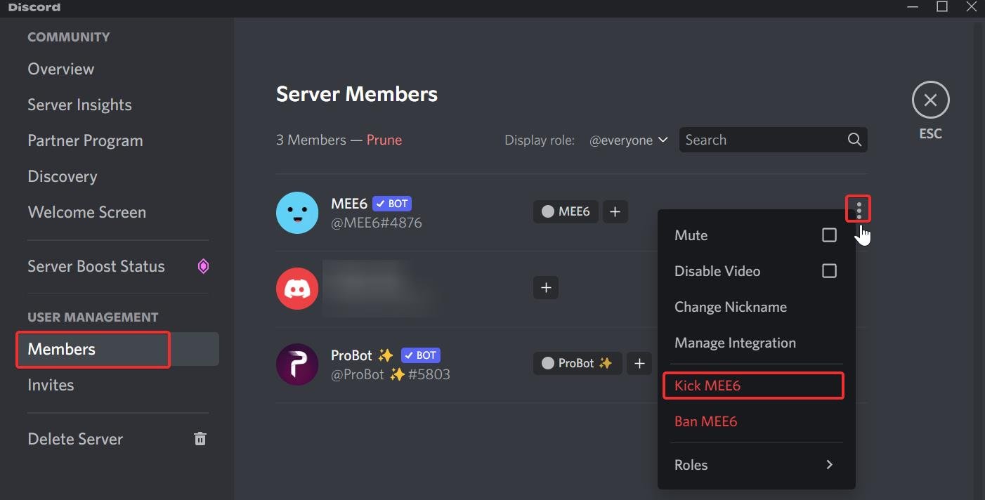985x500 pixels.
Task: Click the search magnifier icon
Action: click(854, 140)
